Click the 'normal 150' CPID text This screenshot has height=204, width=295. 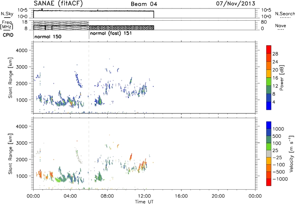coord(48,36)
